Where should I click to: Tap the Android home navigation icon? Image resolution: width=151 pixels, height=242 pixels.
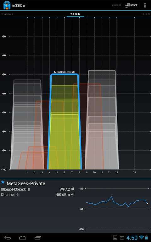(x=23, y=238)
